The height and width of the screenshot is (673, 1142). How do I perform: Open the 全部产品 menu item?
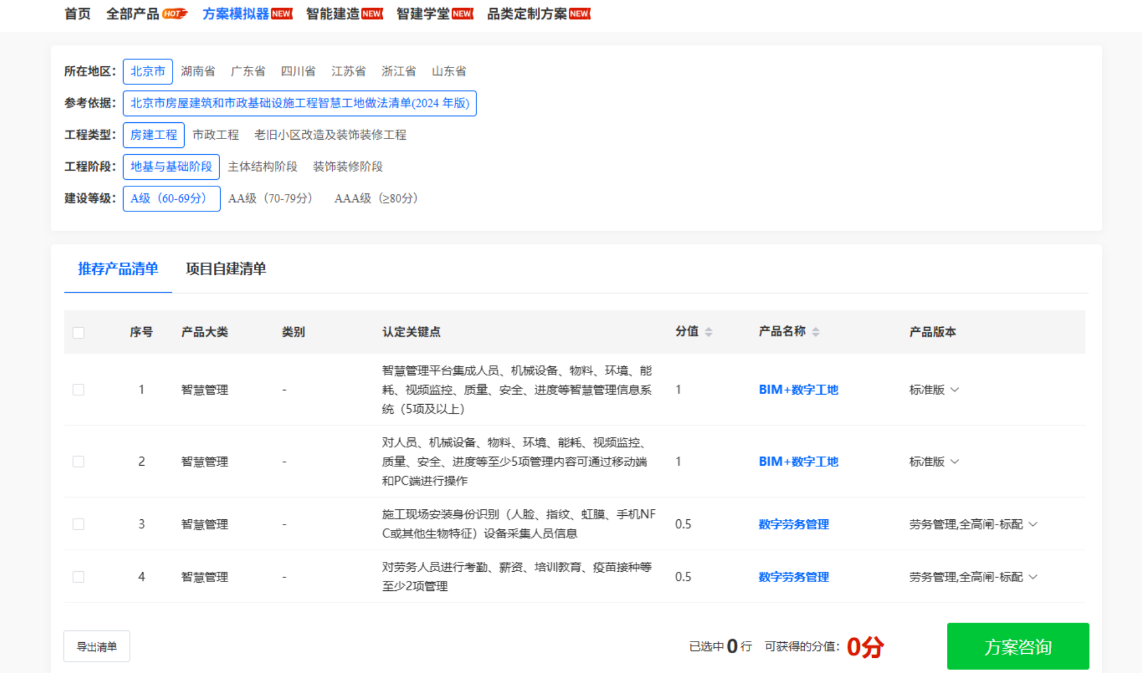click(133, 14)
